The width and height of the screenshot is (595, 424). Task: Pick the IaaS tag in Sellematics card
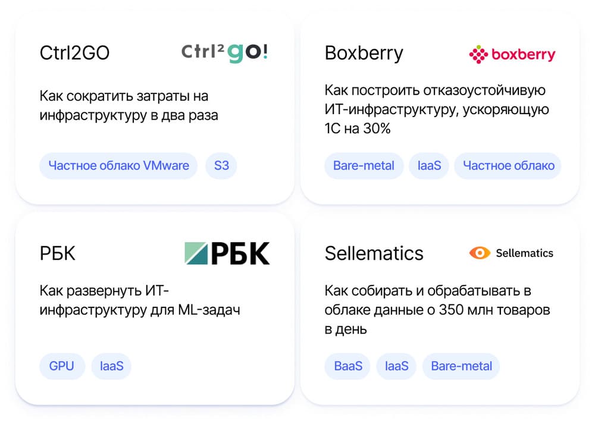396,366
